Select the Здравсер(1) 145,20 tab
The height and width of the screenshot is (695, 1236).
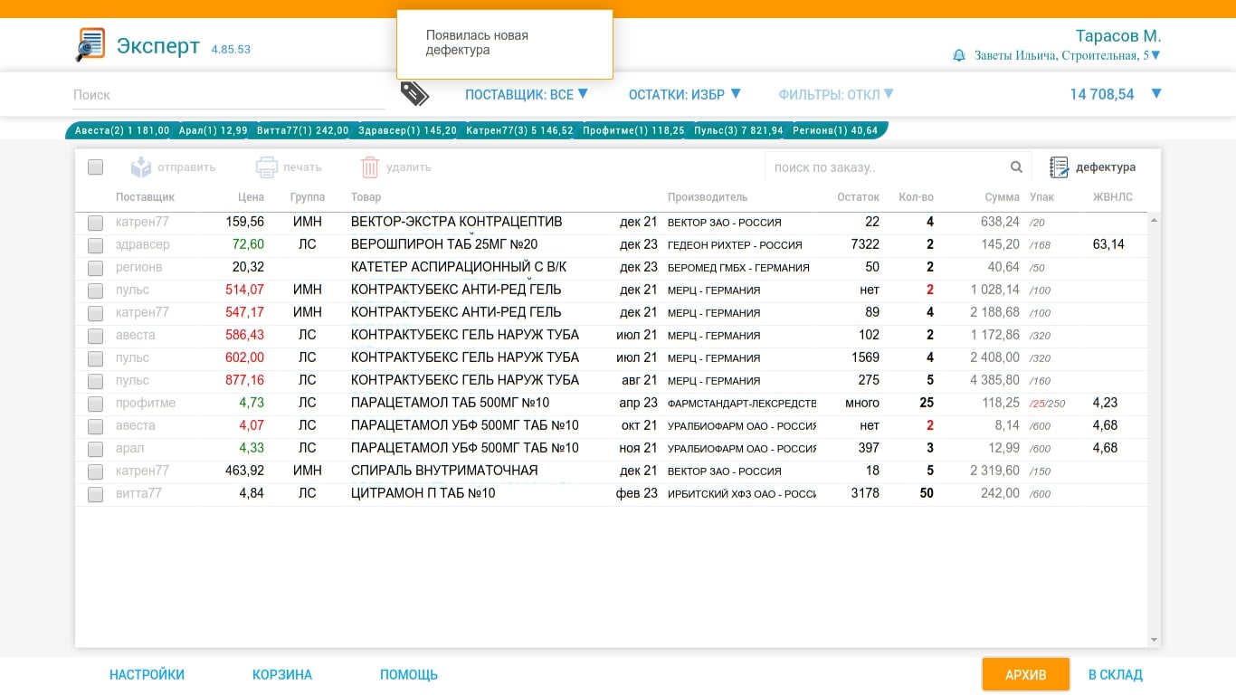pyautogui.click(x=407, y=130)
